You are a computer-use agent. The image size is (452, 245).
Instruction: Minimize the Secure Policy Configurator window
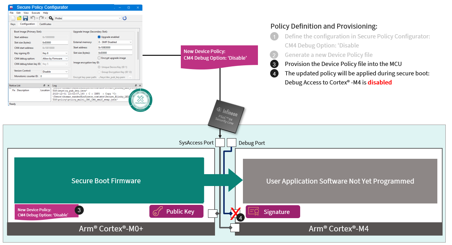[x=119, y=7]
